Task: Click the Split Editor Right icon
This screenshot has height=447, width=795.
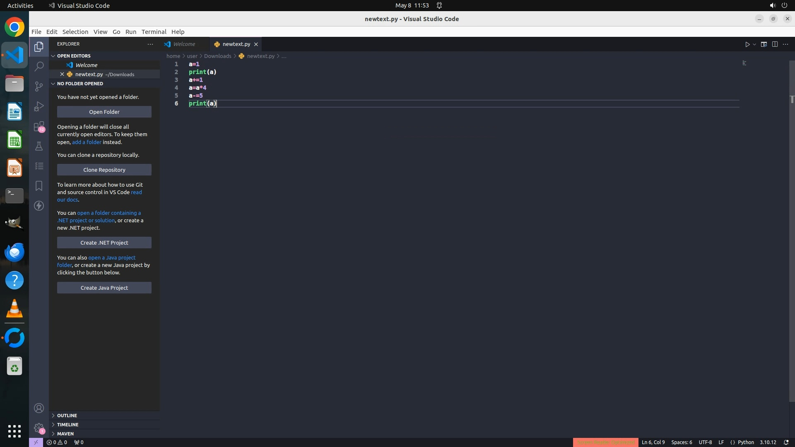Action: (x=775, y=44)
